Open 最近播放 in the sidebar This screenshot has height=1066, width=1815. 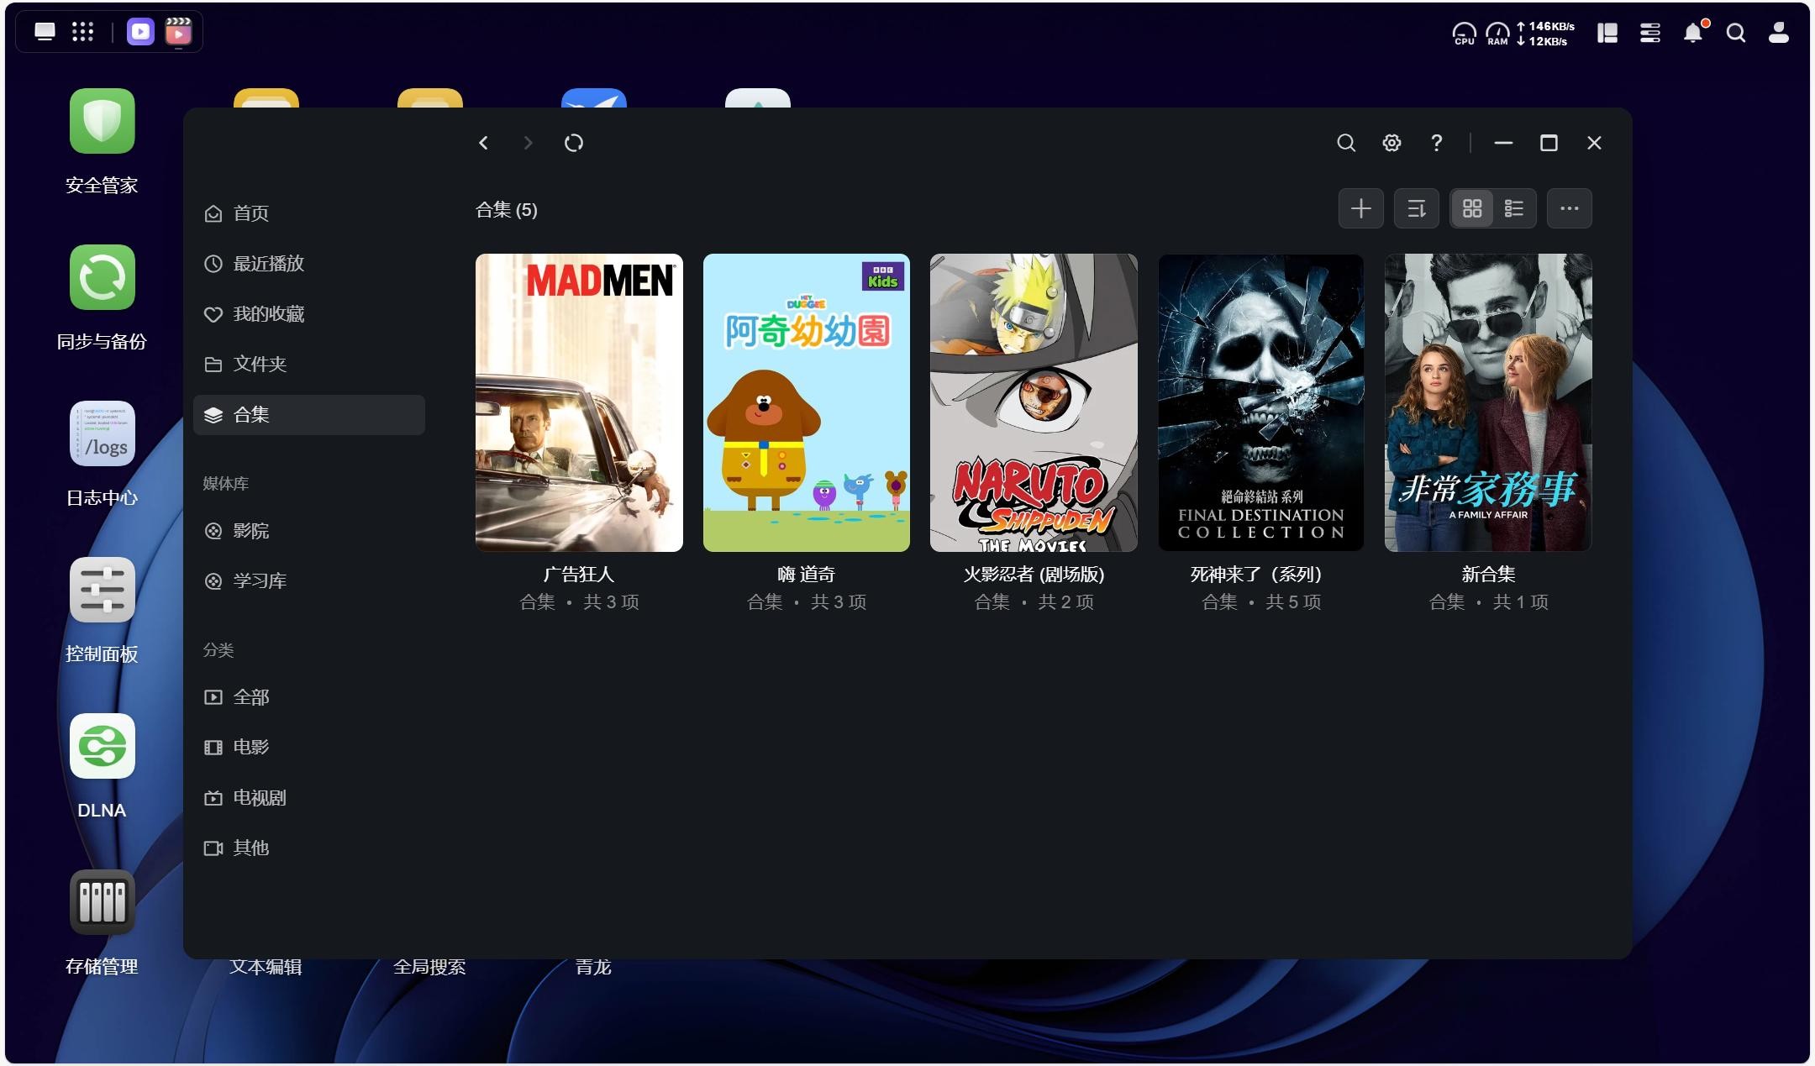pyautogui.click(x=267, y=264)
